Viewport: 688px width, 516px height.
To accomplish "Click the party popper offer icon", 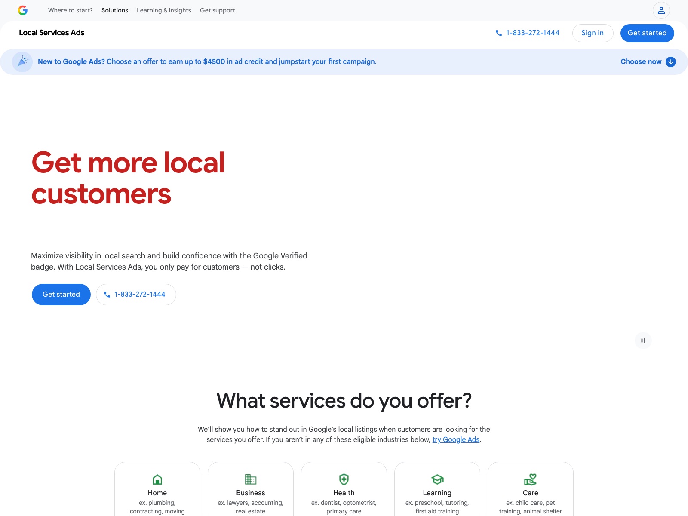I will tap(22, 61).
